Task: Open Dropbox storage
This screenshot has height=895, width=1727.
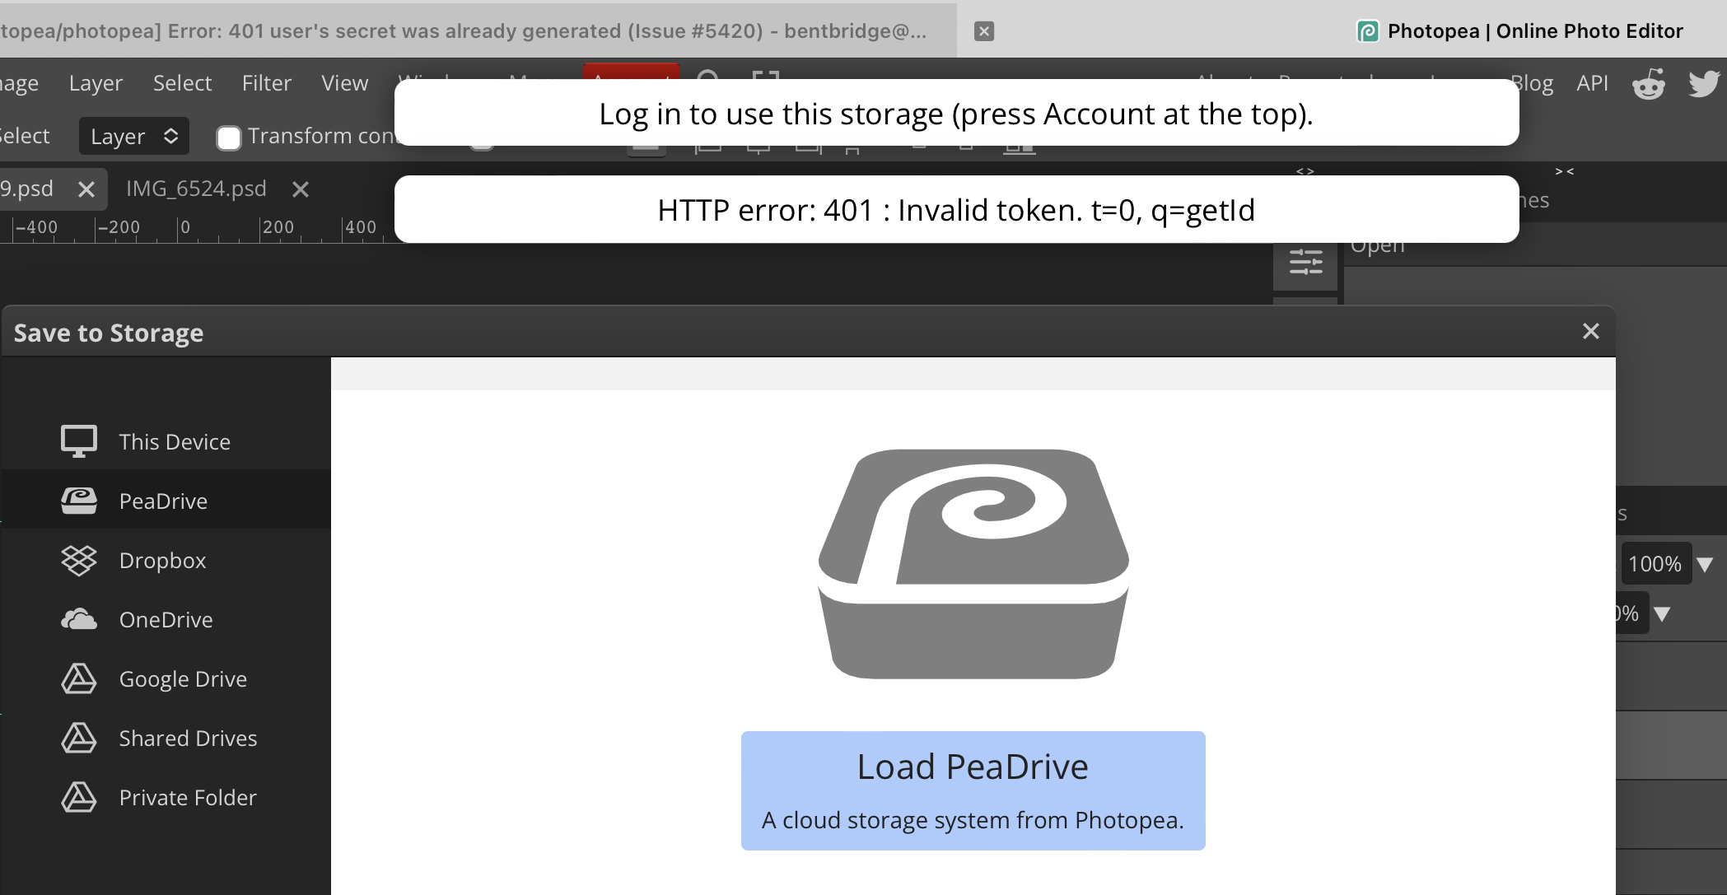Action: point(162,561)
